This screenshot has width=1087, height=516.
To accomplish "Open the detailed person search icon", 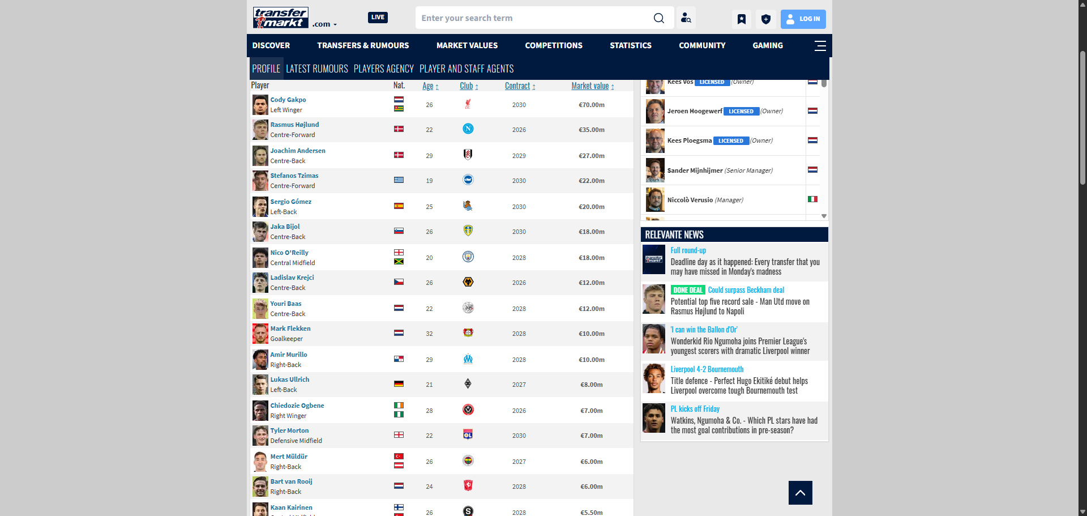I will [686, 18].
